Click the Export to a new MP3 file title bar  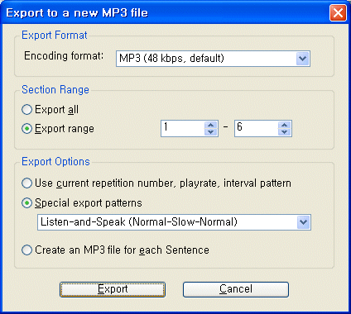166,13
